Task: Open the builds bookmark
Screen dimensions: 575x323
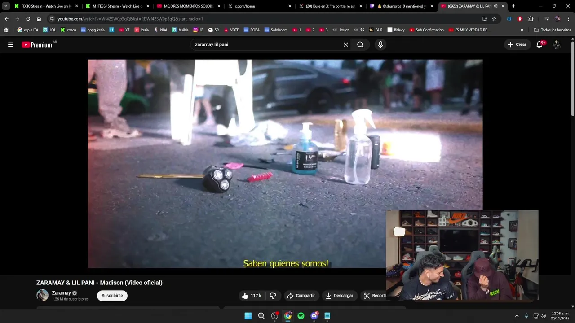Action: coord(181,30)
